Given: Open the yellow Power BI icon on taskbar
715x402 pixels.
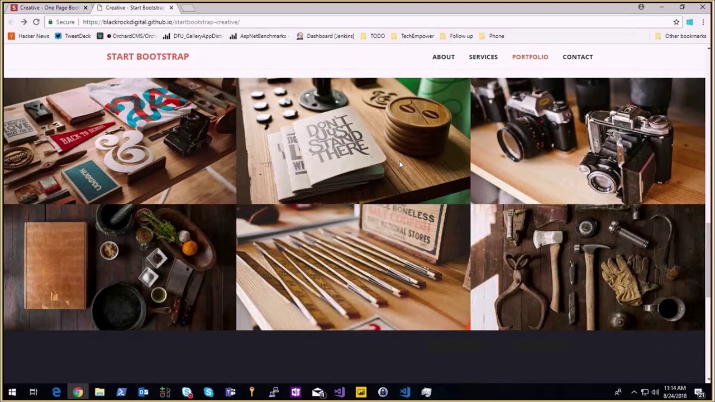Looking at the screenshot, I should 361,392.
